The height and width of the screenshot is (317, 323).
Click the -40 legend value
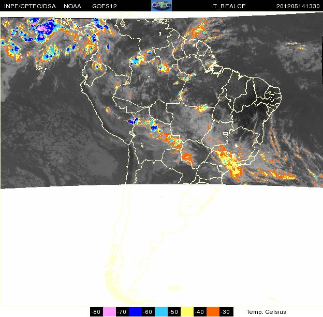click(x=200, y=312)
